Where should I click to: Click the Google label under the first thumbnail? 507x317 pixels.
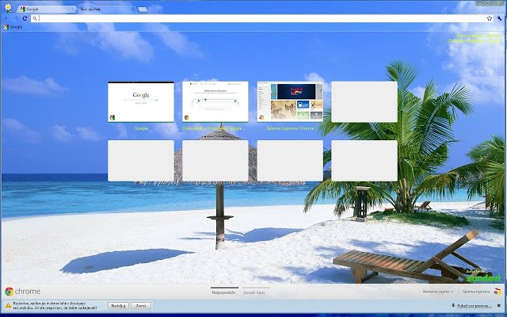[x=141, y=128]
